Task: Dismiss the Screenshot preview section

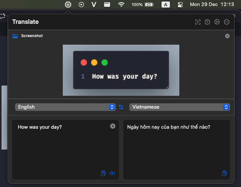Action: coord(227,36)
